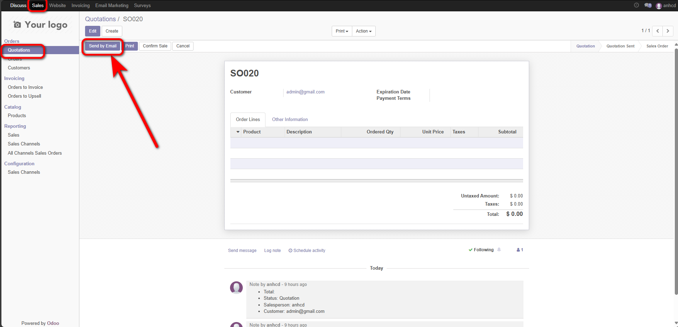The height and width of the screenshot is (327, 678).
Task: Go to next record with right chevron
Action: click(668, 31)
